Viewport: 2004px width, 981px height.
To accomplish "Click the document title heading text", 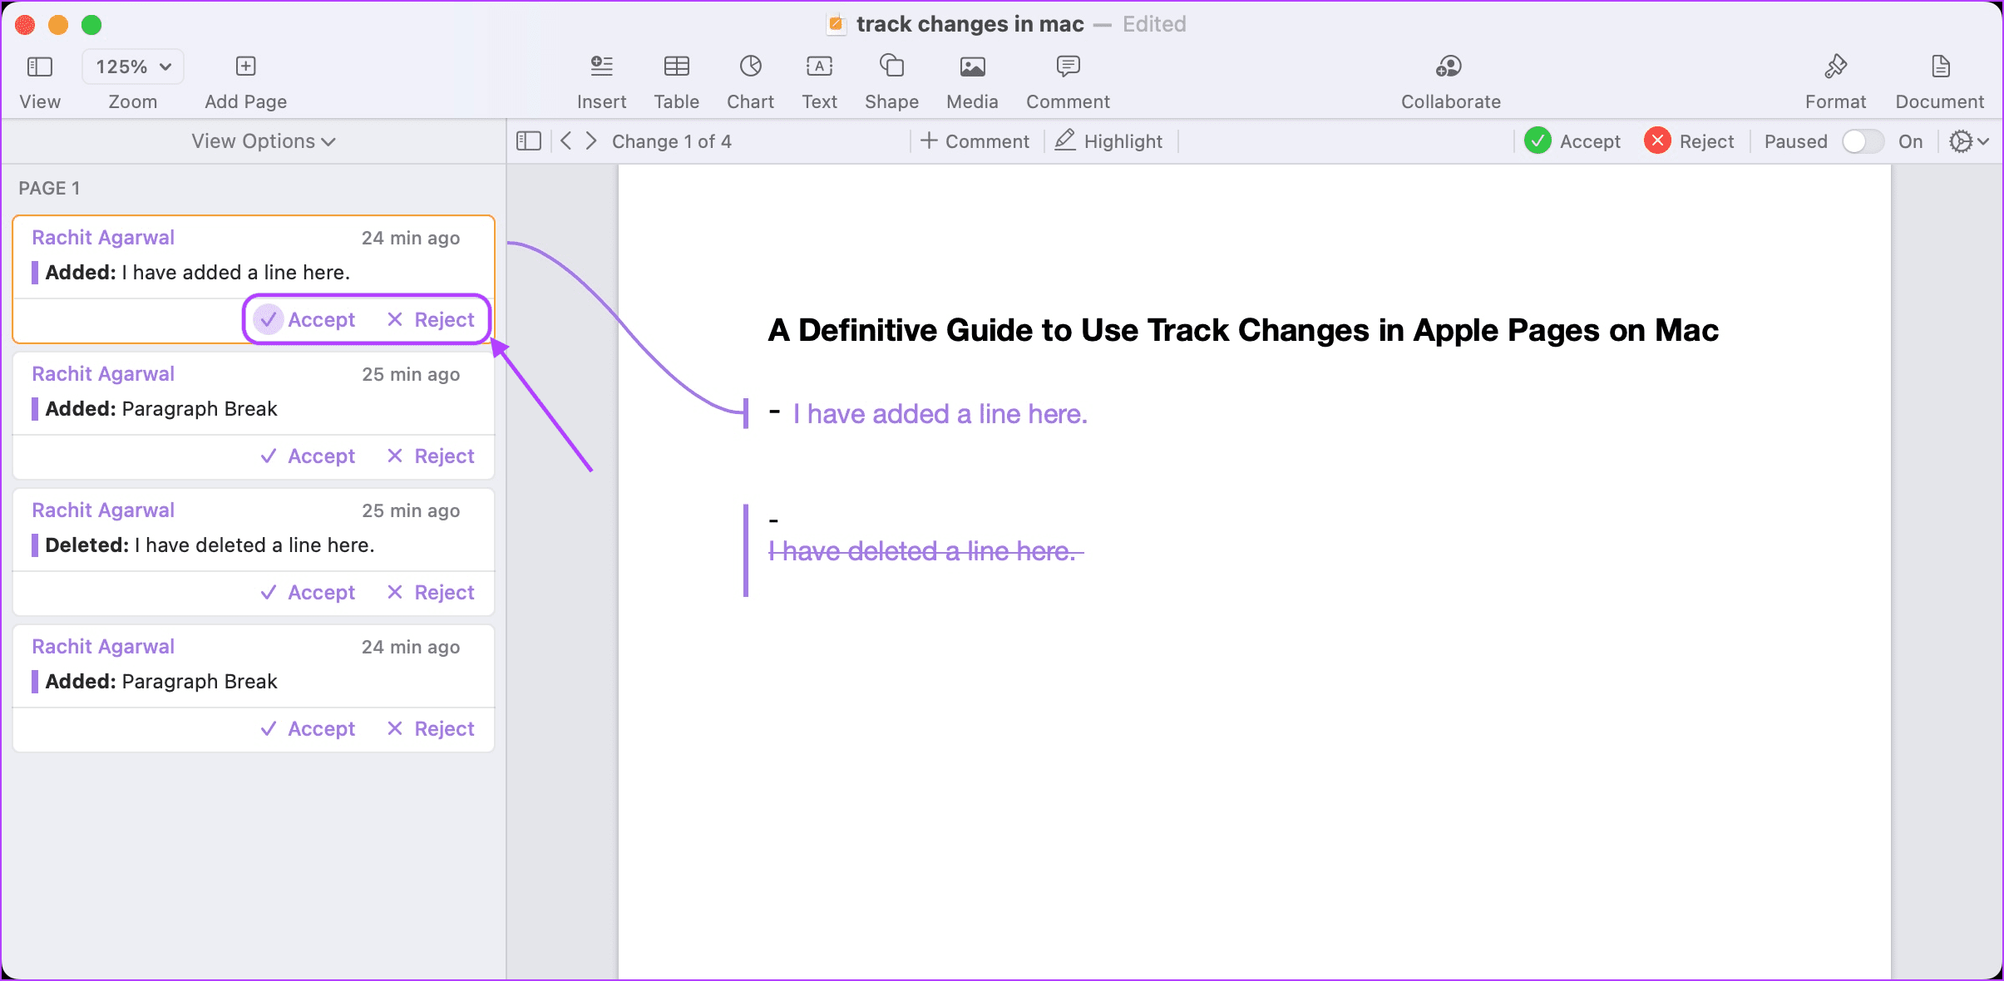I will [1243, 331].
